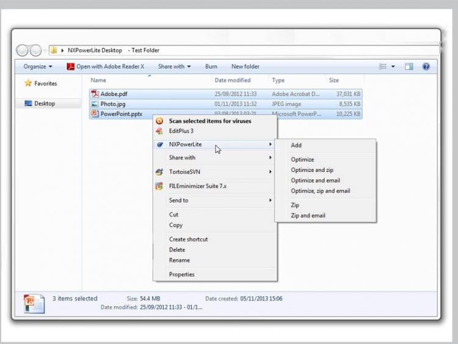Open the view options dropdown arrow
Viewport: 458px width, 344px height.
393,66
